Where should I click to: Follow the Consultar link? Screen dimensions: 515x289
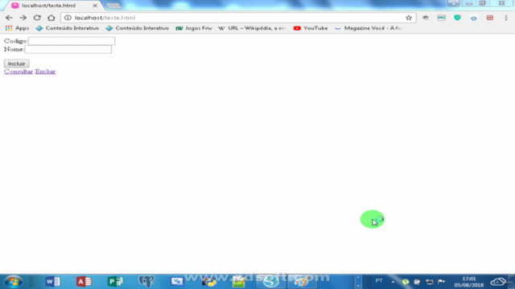pyautogui.click(x=19, y=71)
